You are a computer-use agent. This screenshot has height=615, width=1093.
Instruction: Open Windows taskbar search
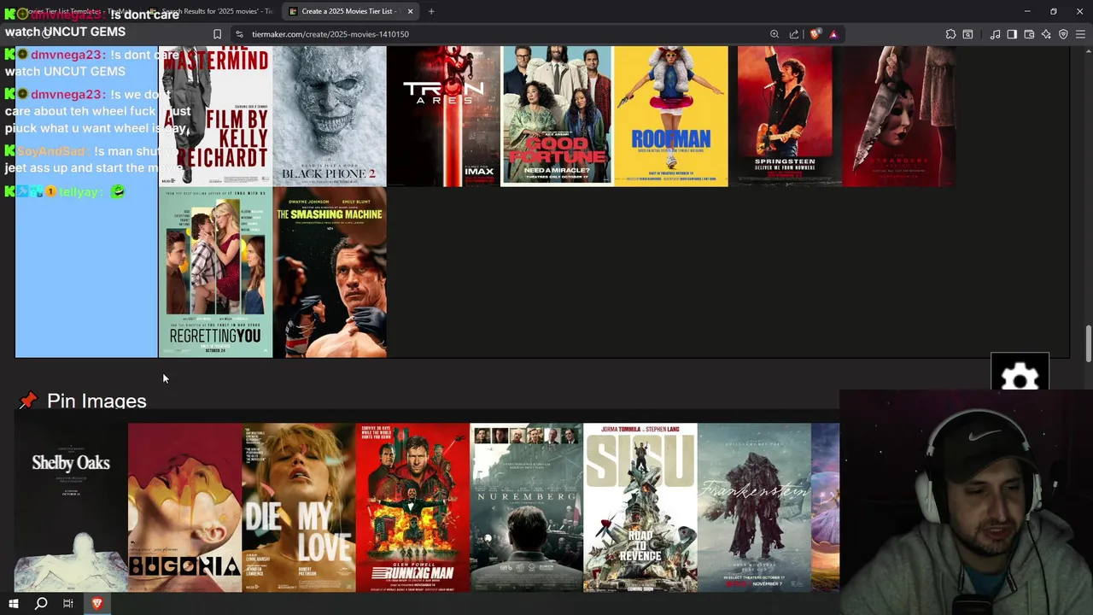(41, 603)
